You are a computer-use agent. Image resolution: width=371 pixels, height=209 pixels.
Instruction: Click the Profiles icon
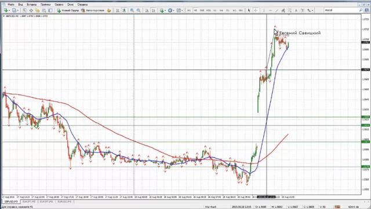pos(14,10)
